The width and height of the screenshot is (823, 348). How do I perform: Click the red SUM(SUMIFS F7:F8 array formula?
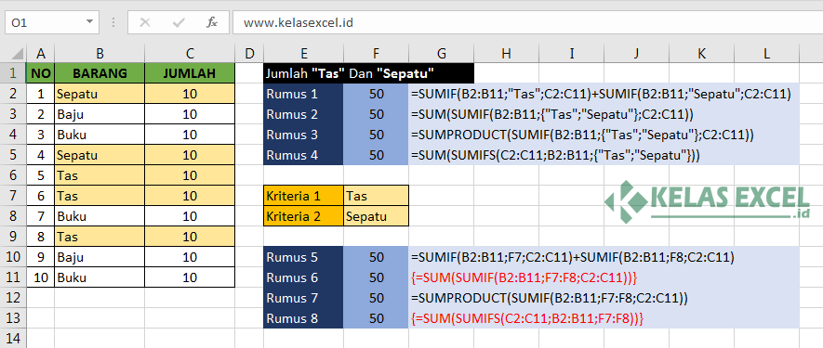click(527, 319)
